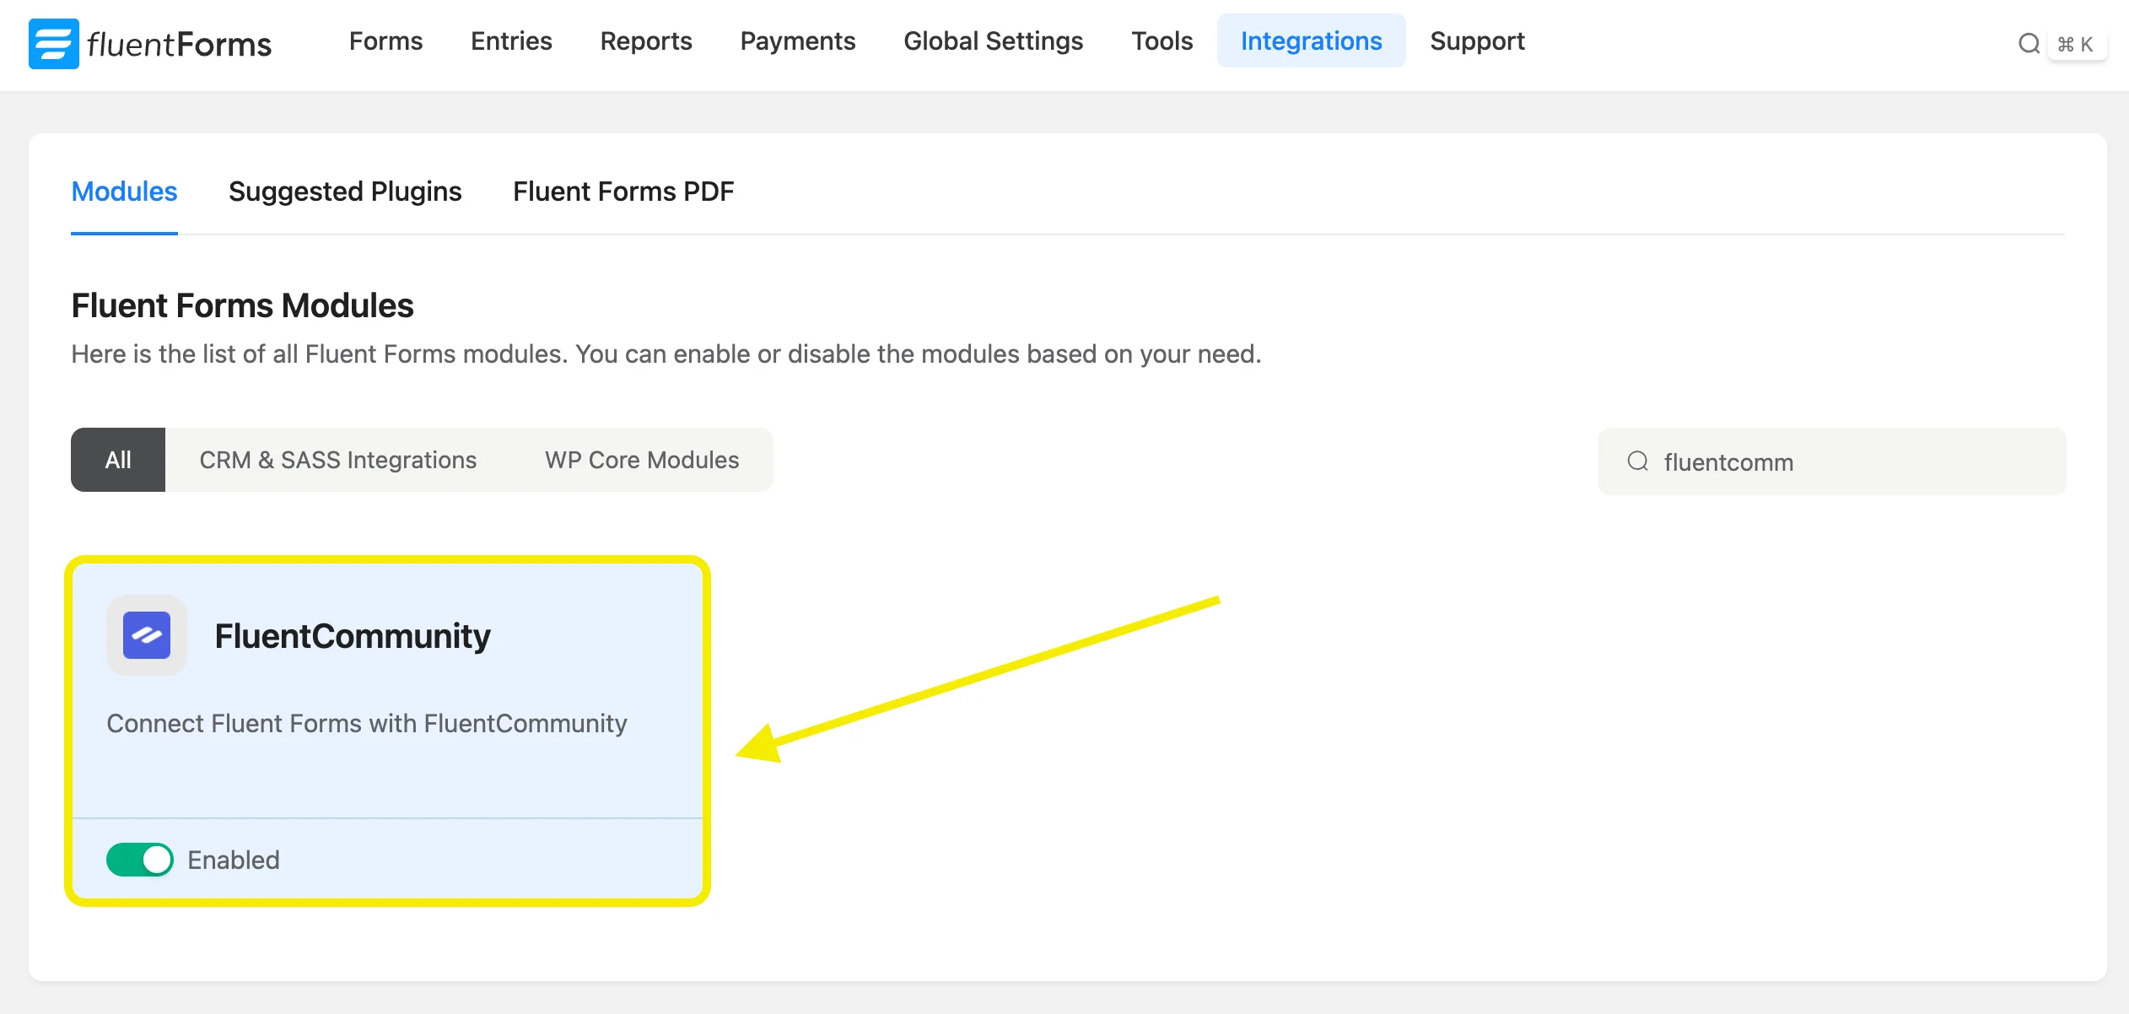
Task: Open the Forms menu
Action: tap(385, 40)
